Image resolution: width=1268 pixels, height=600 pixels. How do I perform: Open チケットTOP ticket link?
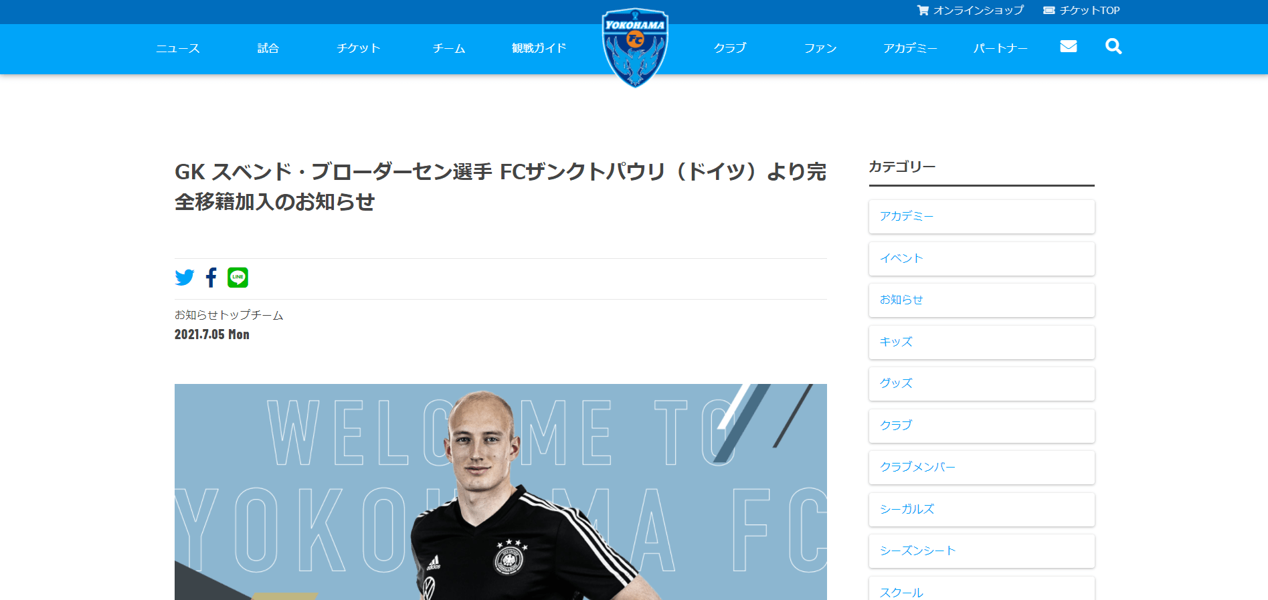click(x=1081, y=10)
